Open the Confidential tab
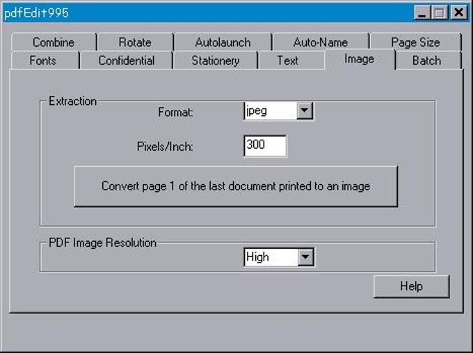Image resolution: width=473 pixels, height=353 pixels. point(127,60)
